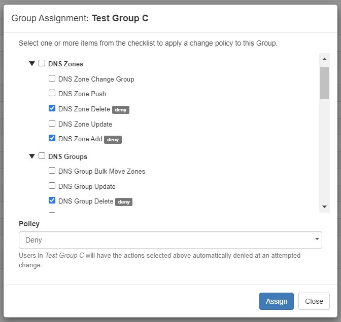The image size is (341, 322).
Task: Click the scrollbar down arrow
Action: [324, 207]
